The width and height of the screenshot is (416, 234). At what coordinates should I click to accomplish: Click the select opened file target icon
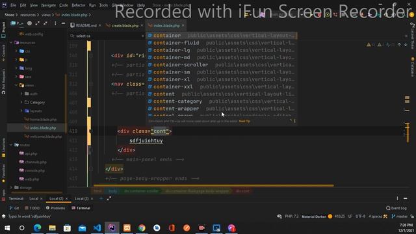pos(29,23)
